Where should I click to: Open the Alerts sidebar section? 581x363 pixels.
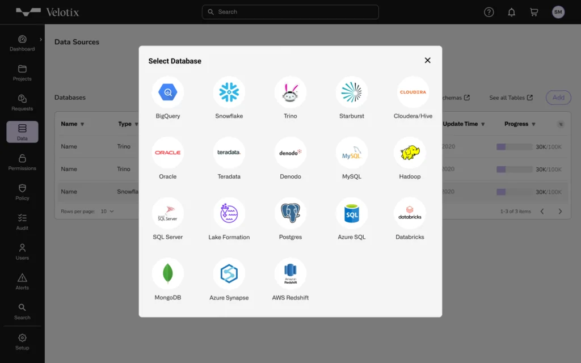click(22, 282)
